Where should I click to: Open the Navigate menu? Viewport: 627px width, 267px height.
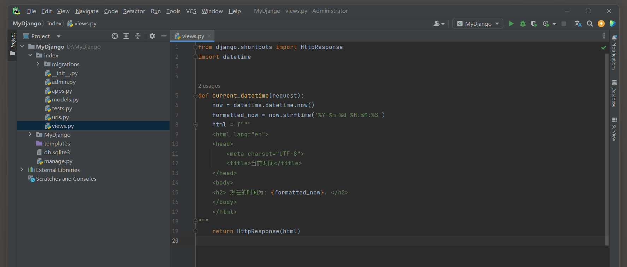pyautogui.click(x=87, y=11)
